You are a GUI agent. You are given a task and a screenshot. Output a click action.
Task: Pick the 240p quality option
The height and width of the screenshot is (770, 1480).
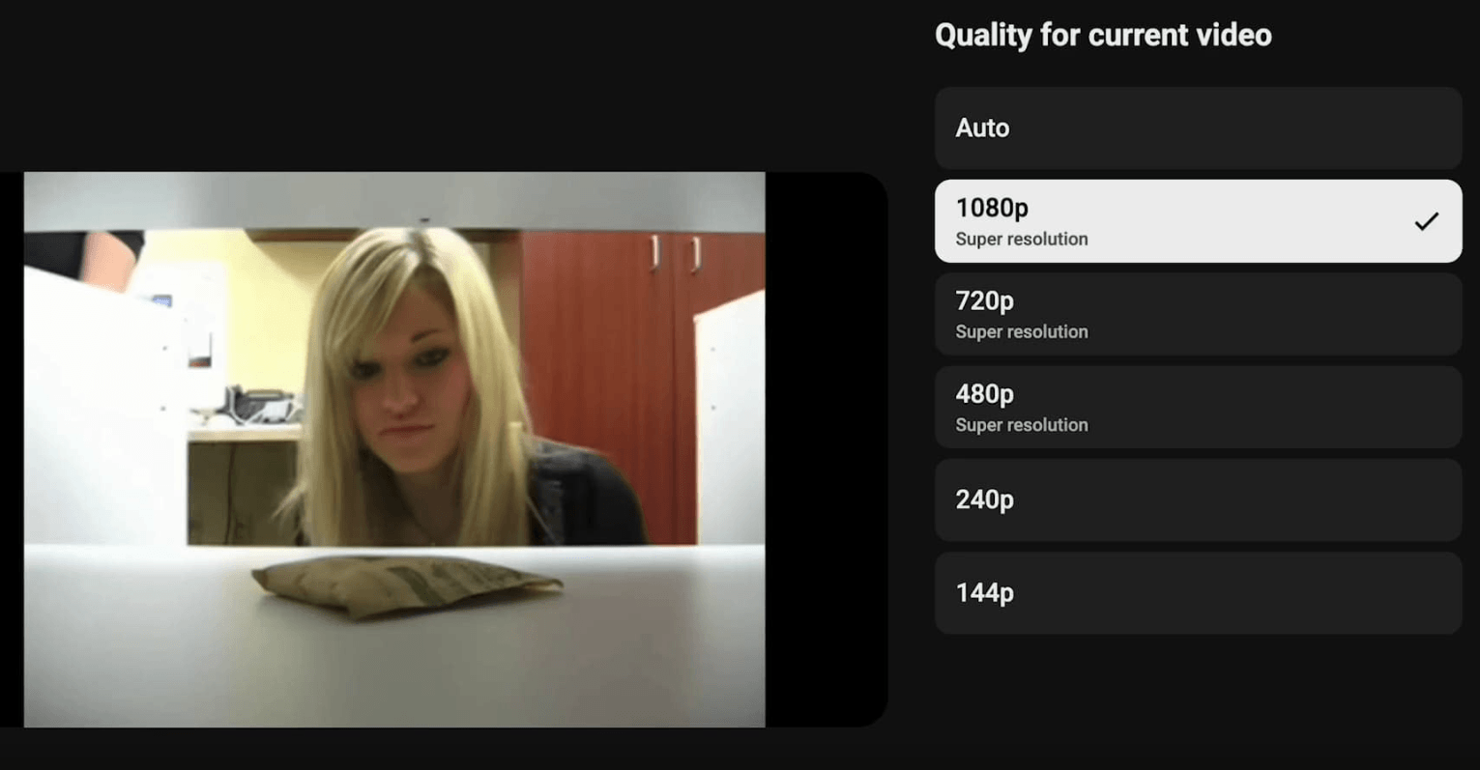tap(1197, 499)
